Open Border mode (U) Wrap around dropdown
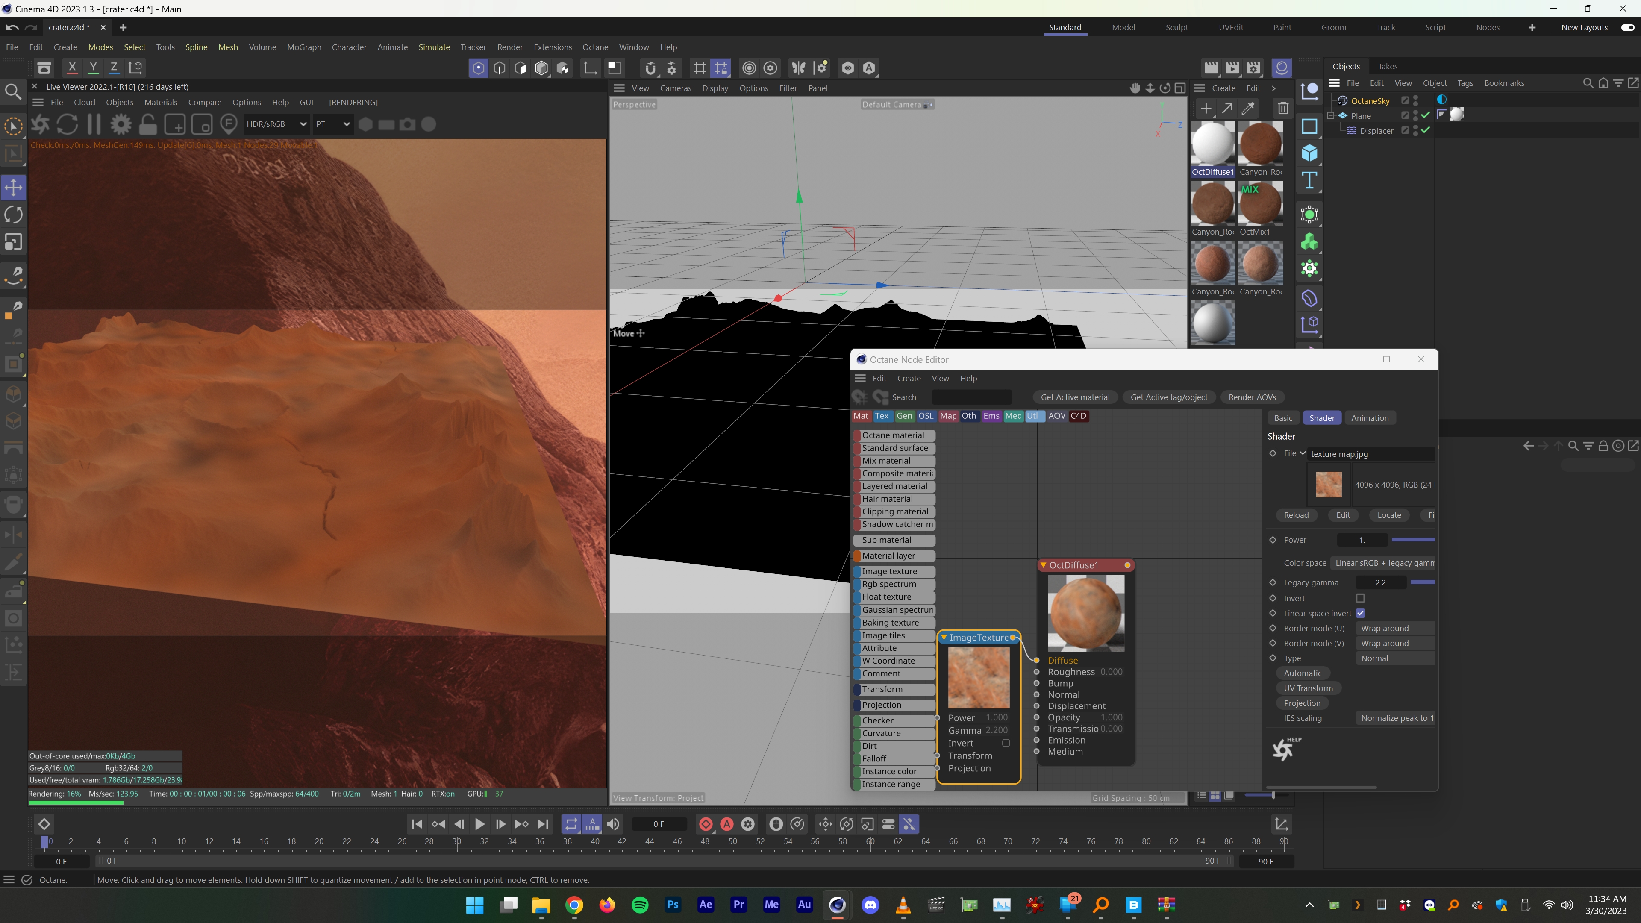The height and width of the screenshot is (923, 1641). coord(1395,628)
